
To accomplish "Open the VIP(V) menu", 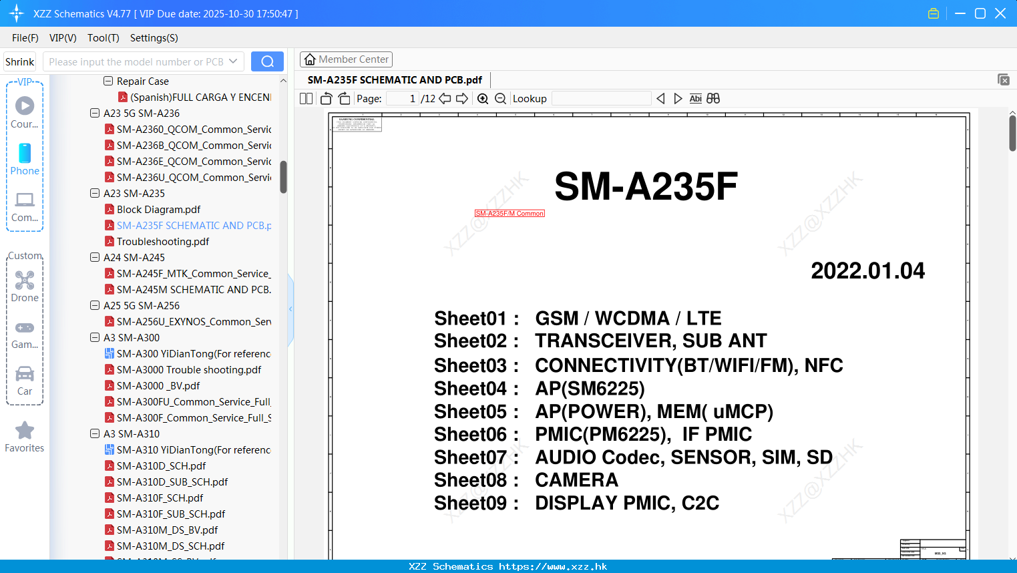I will (63, 38).
